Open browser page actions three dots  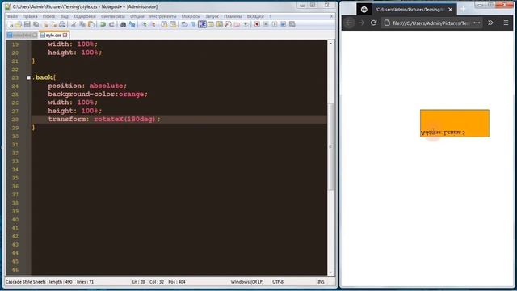(x=477, y=23)
